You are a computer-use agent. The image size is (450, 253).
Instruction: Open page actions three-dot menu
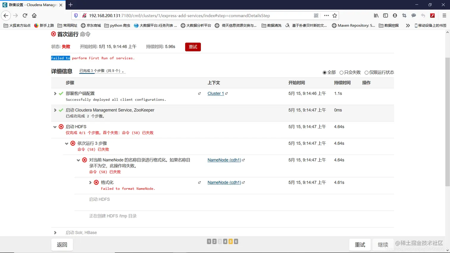coord(326,15)
